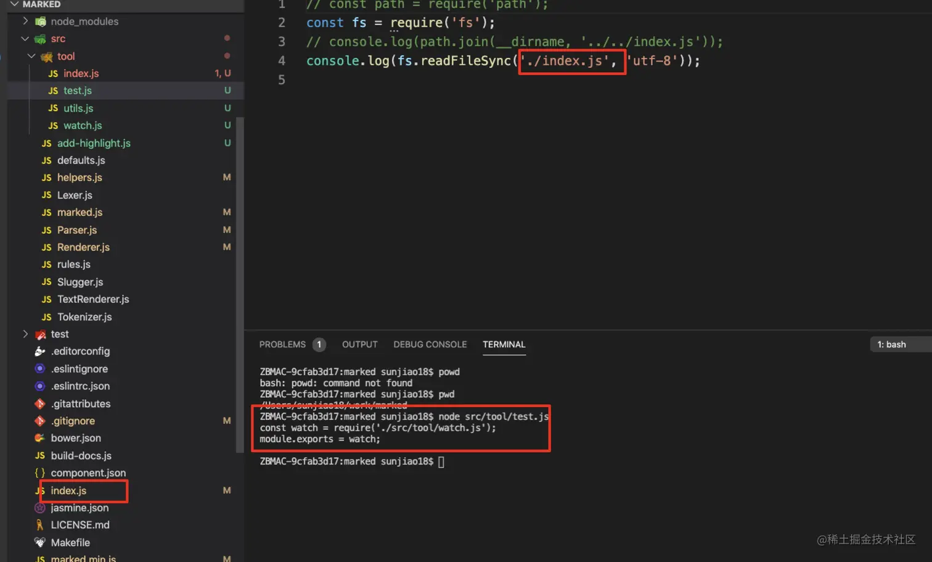
Task: Click the JS icon beside Tokenizer.js
Action: coord(47,317)
